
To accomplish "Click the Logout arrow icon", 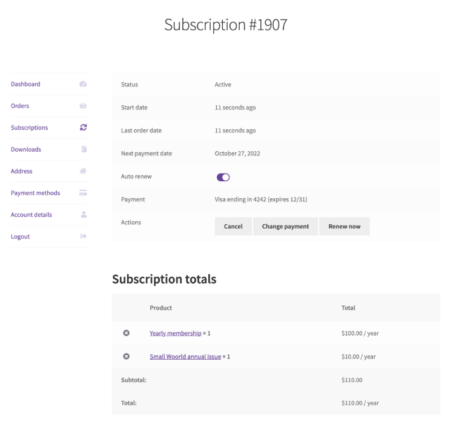I will pyautogui.click(x=84, y=236).
